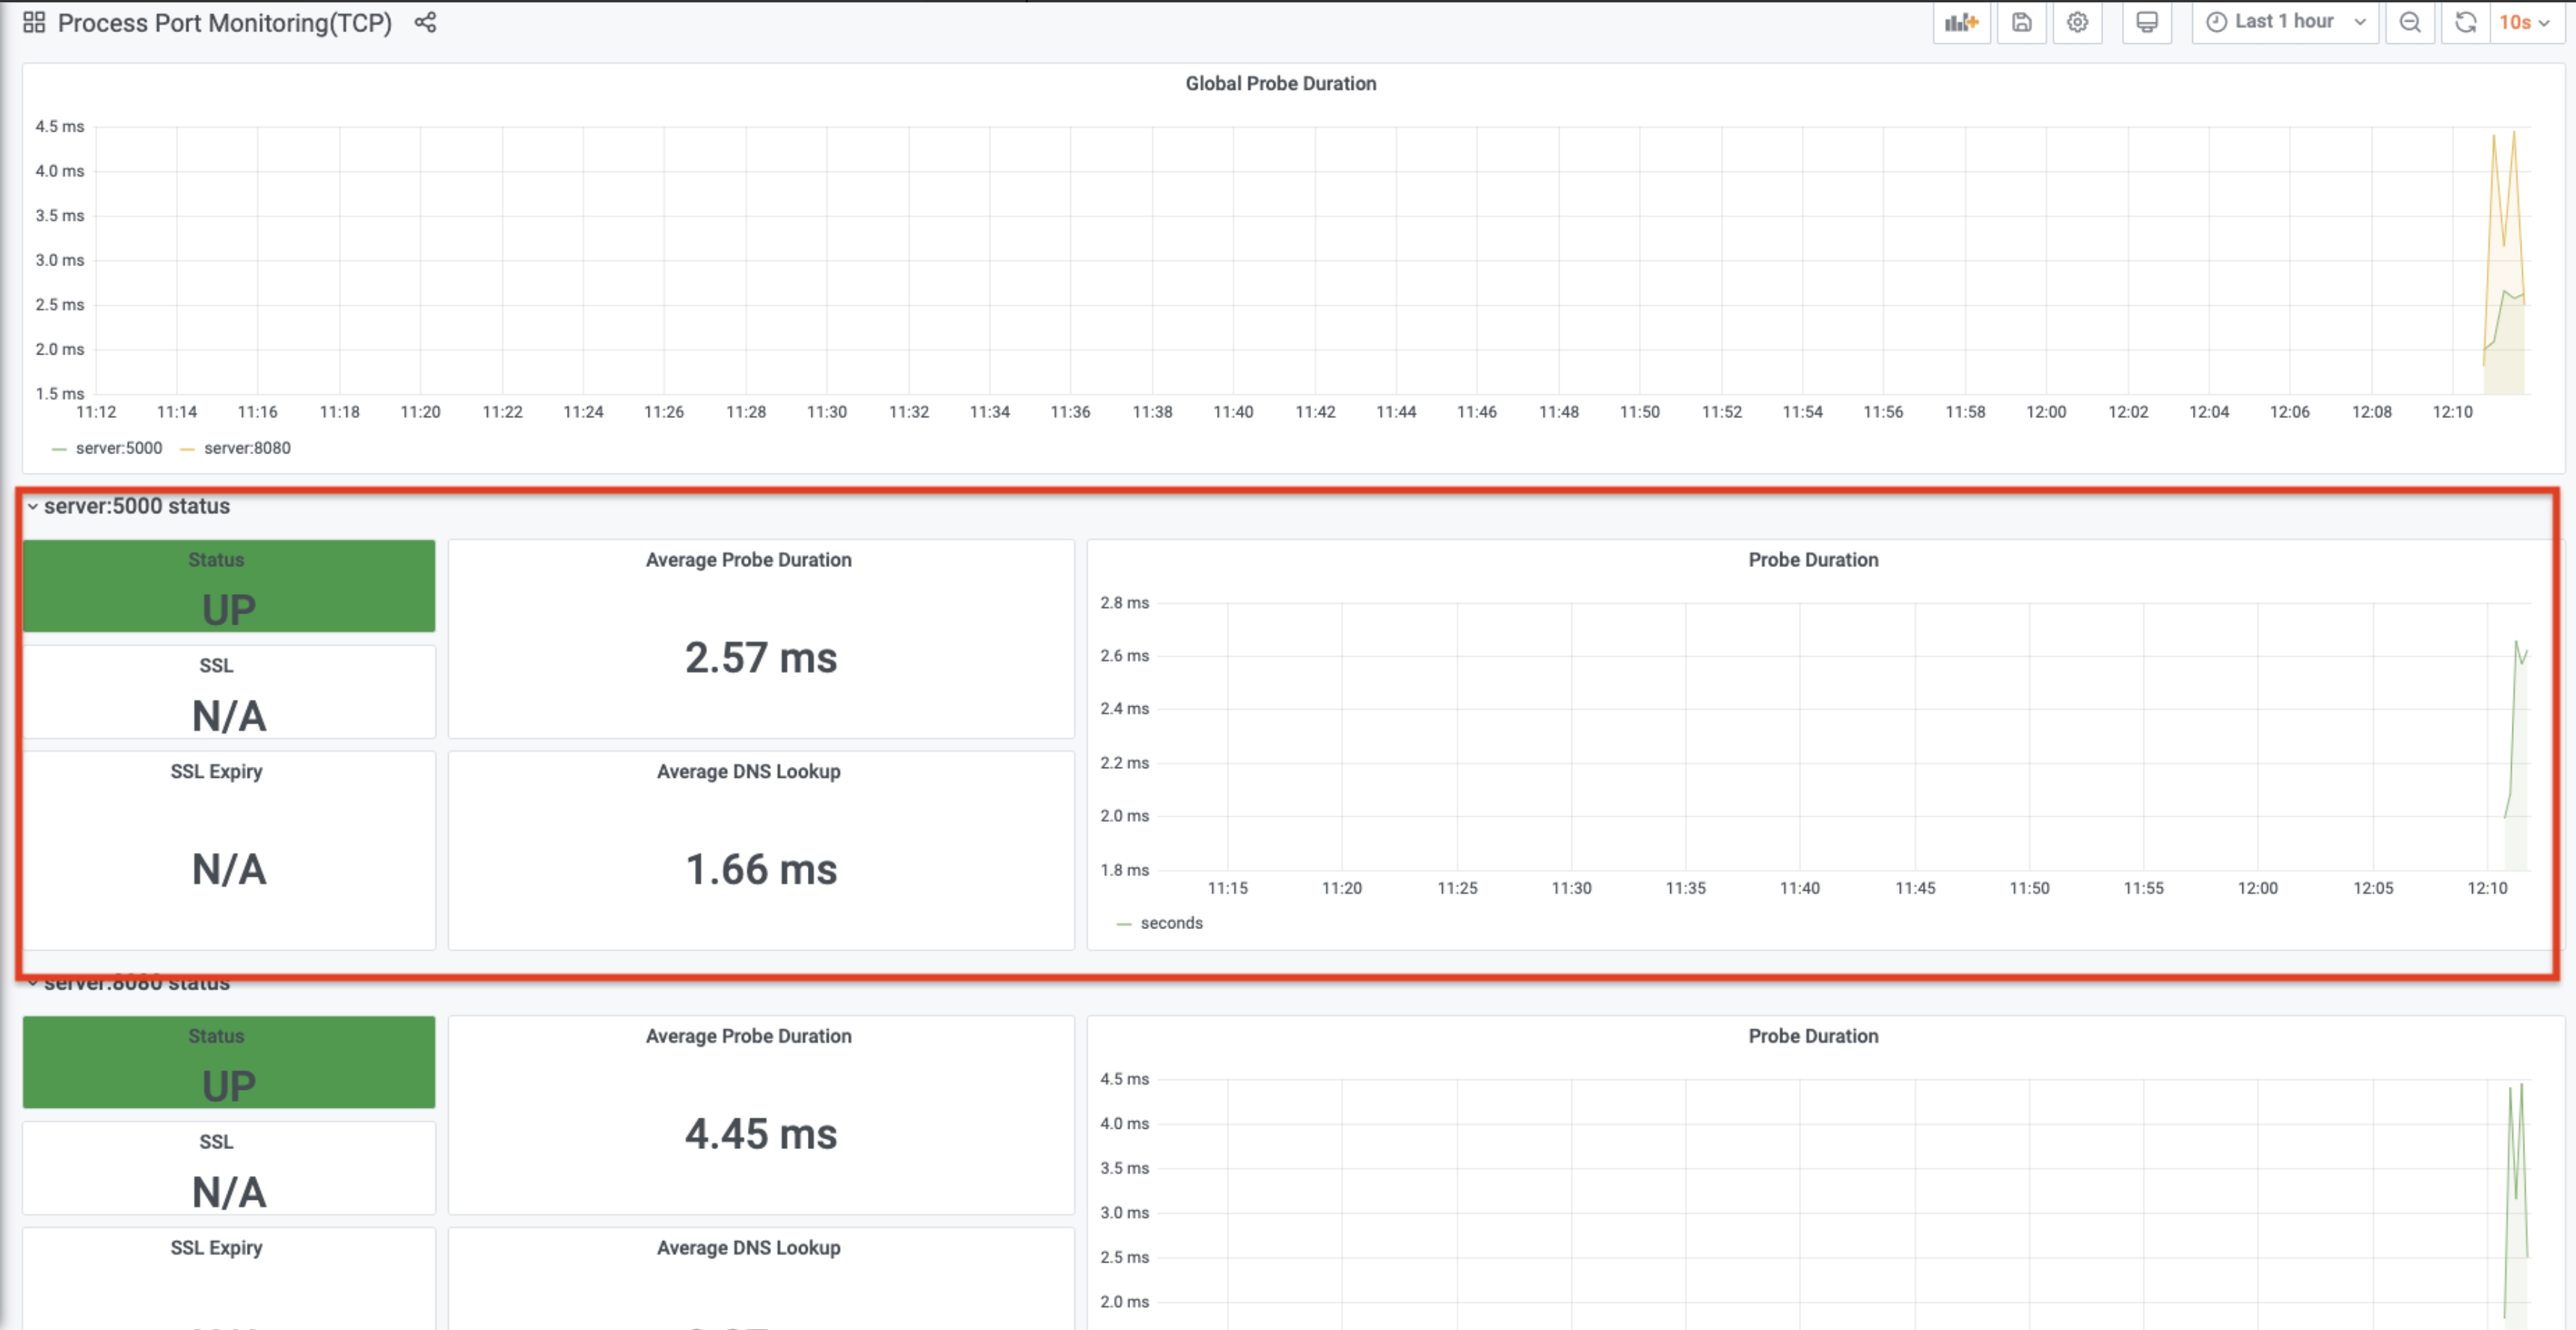Viewport: 2576px width, 1330px height.
Task: Cycle view mode with monitor icon
Action: tap(2146, 22)
